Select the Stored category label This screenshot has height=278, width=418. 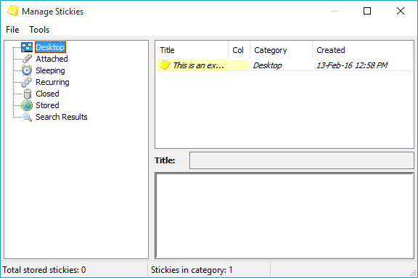click(47, 105)
